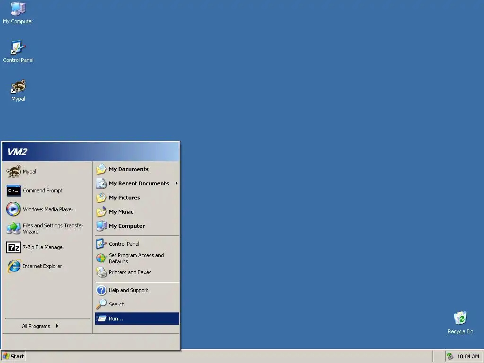Select Printers and Faxes label
Screen dimensions: 484x363
coord(130,272)
